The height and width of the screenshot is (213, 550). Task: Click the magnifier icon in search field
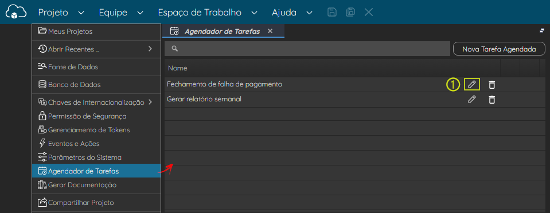(x=175, y=49)
